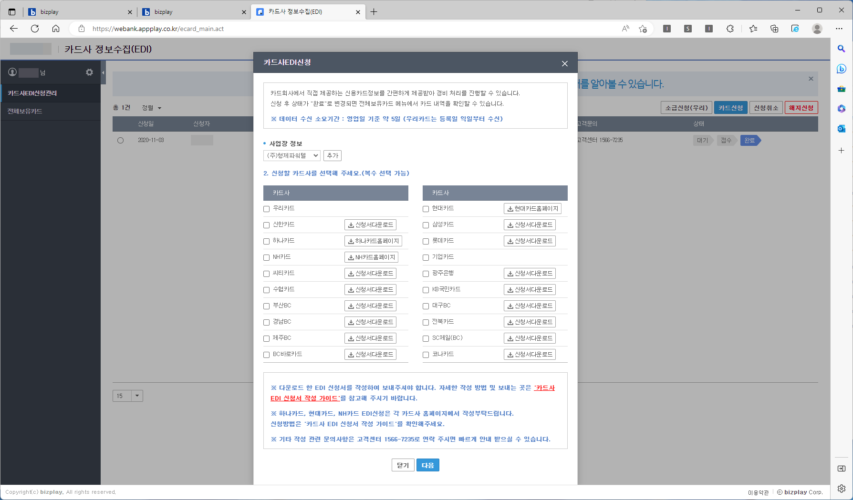853x500 pixels.
Task: Close the info banner behind the dialog
Action: (x=811, y=79)
